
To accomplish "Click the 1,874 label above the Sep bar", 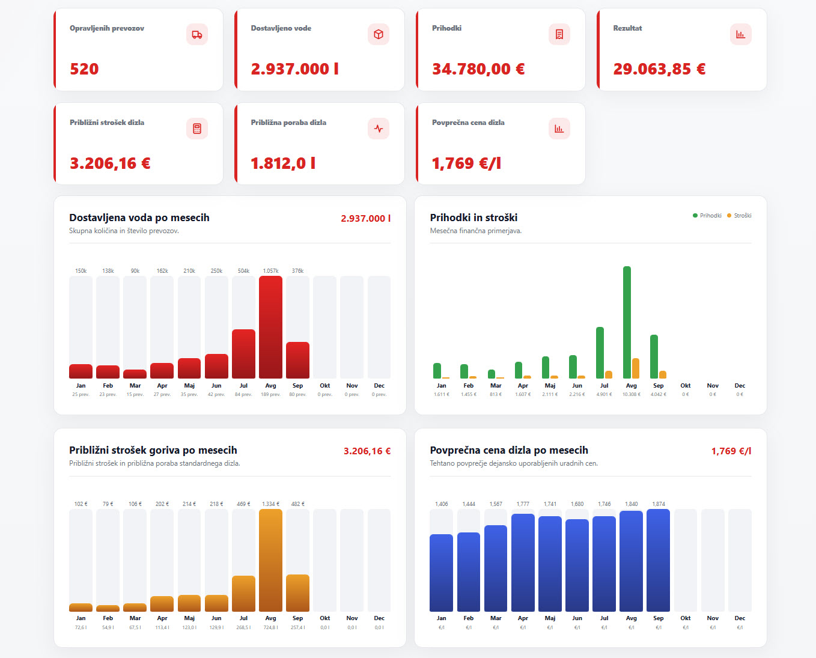I will tap(659, 504).
